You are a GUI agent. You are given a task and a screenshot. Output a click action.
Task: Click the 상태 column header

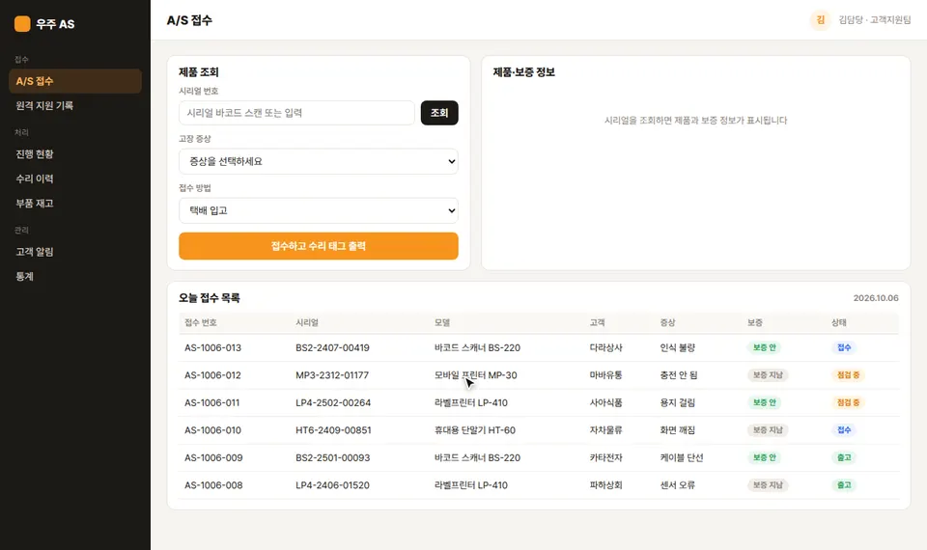(x=839, y=322)
